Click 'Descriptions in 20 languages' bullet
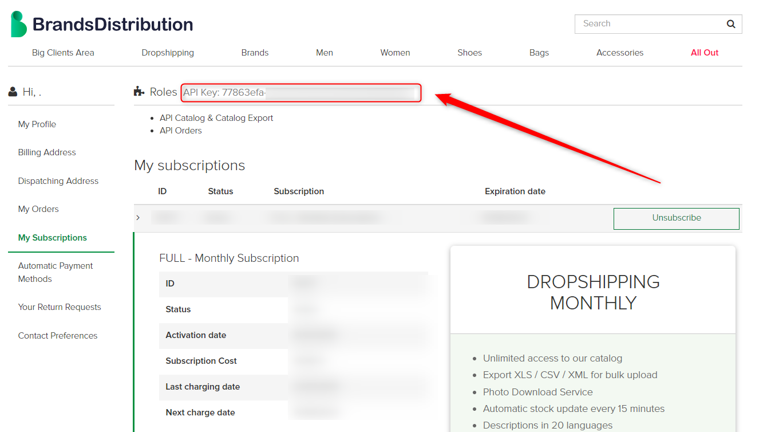Viewport: 775px width, 432px height. tap(548, 426)
